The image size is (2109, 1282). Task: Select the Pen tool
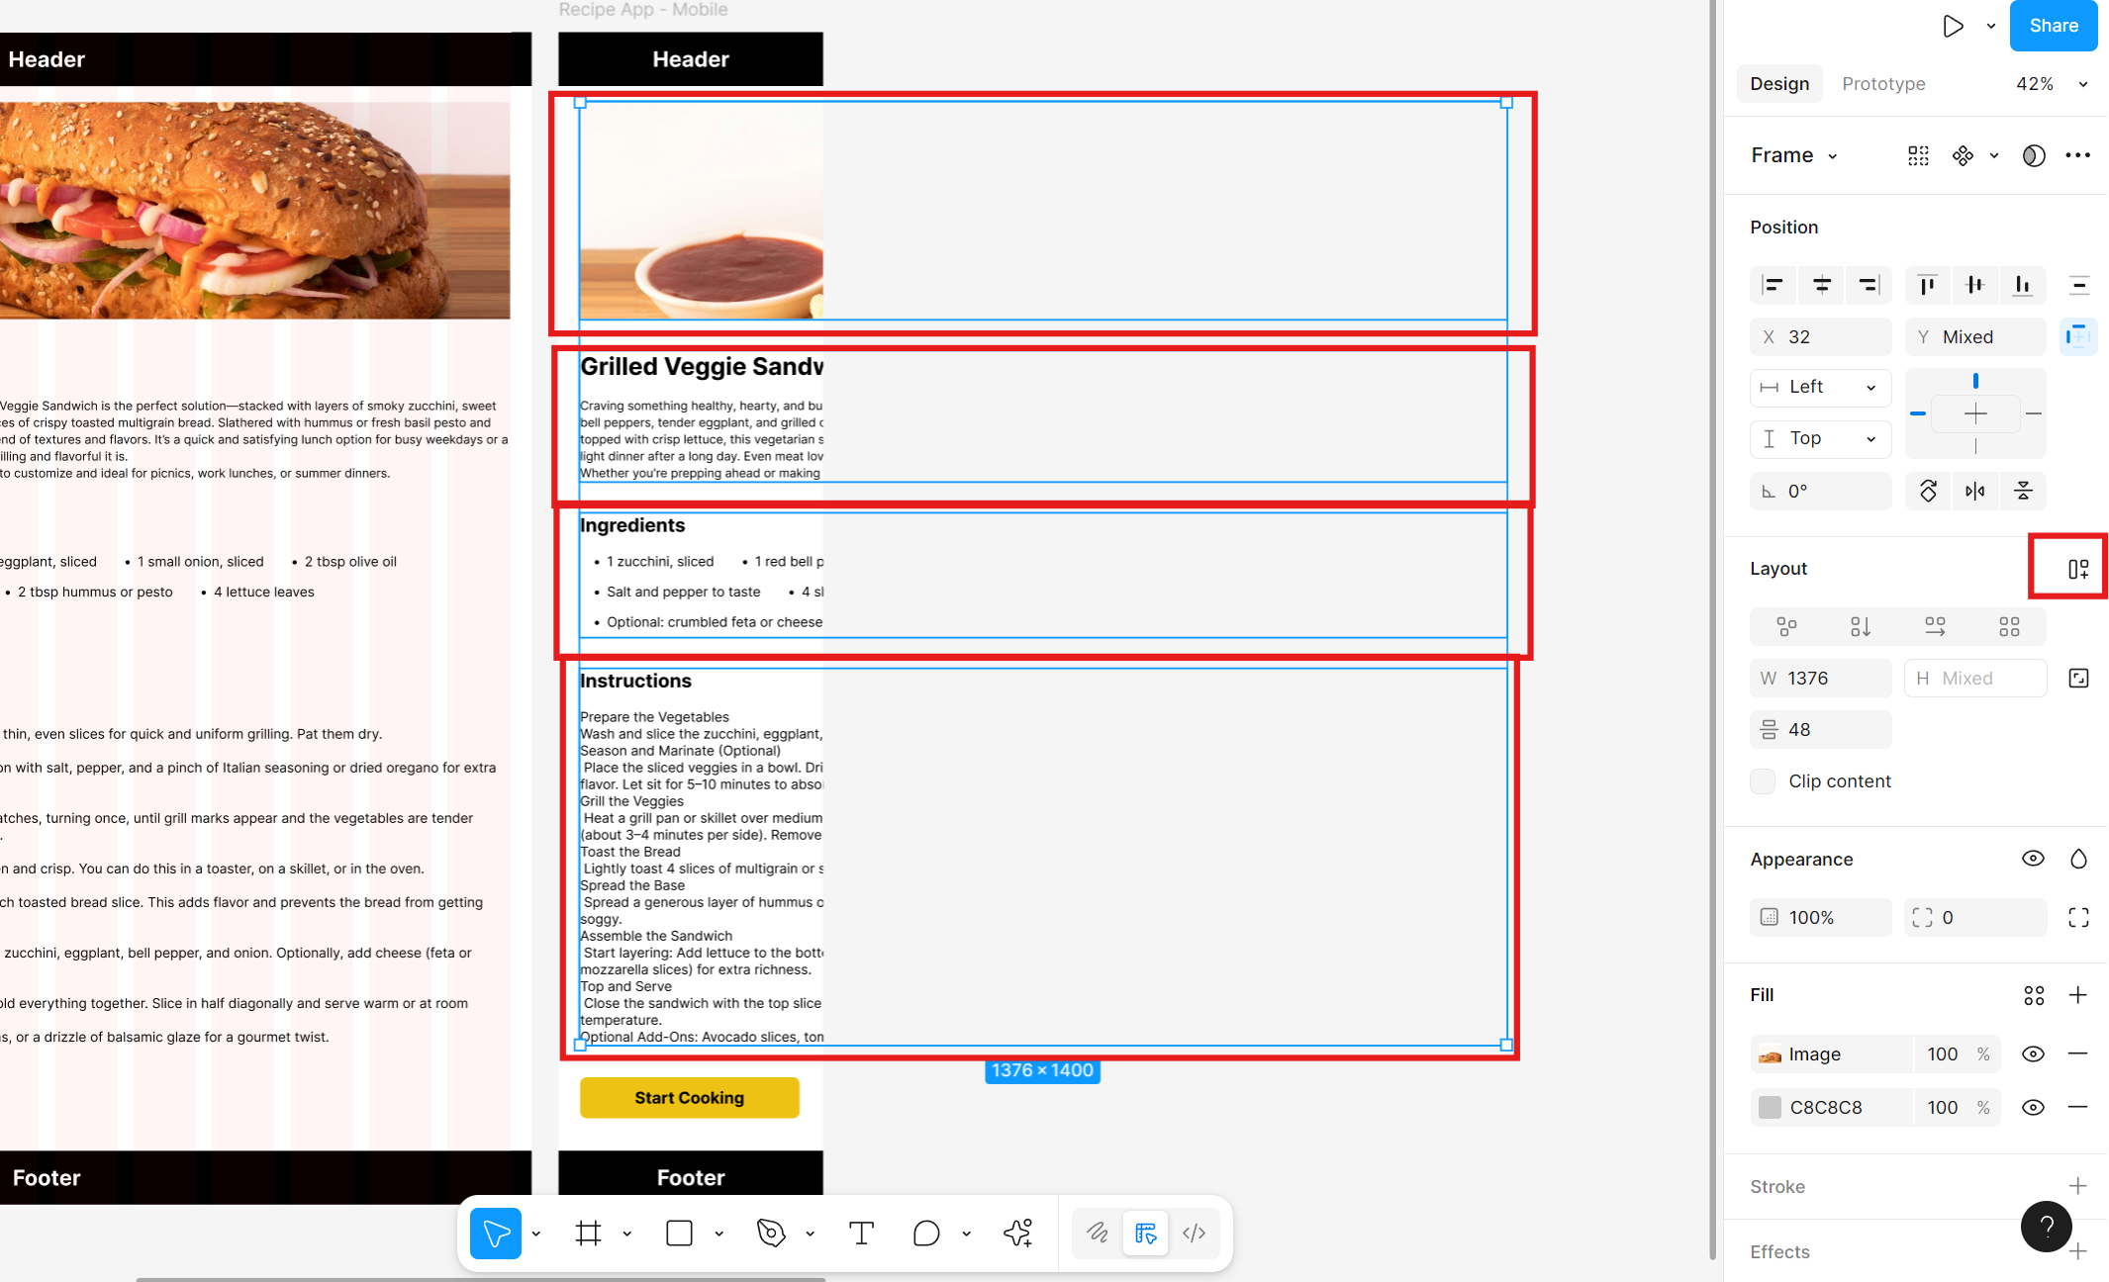771,1233
